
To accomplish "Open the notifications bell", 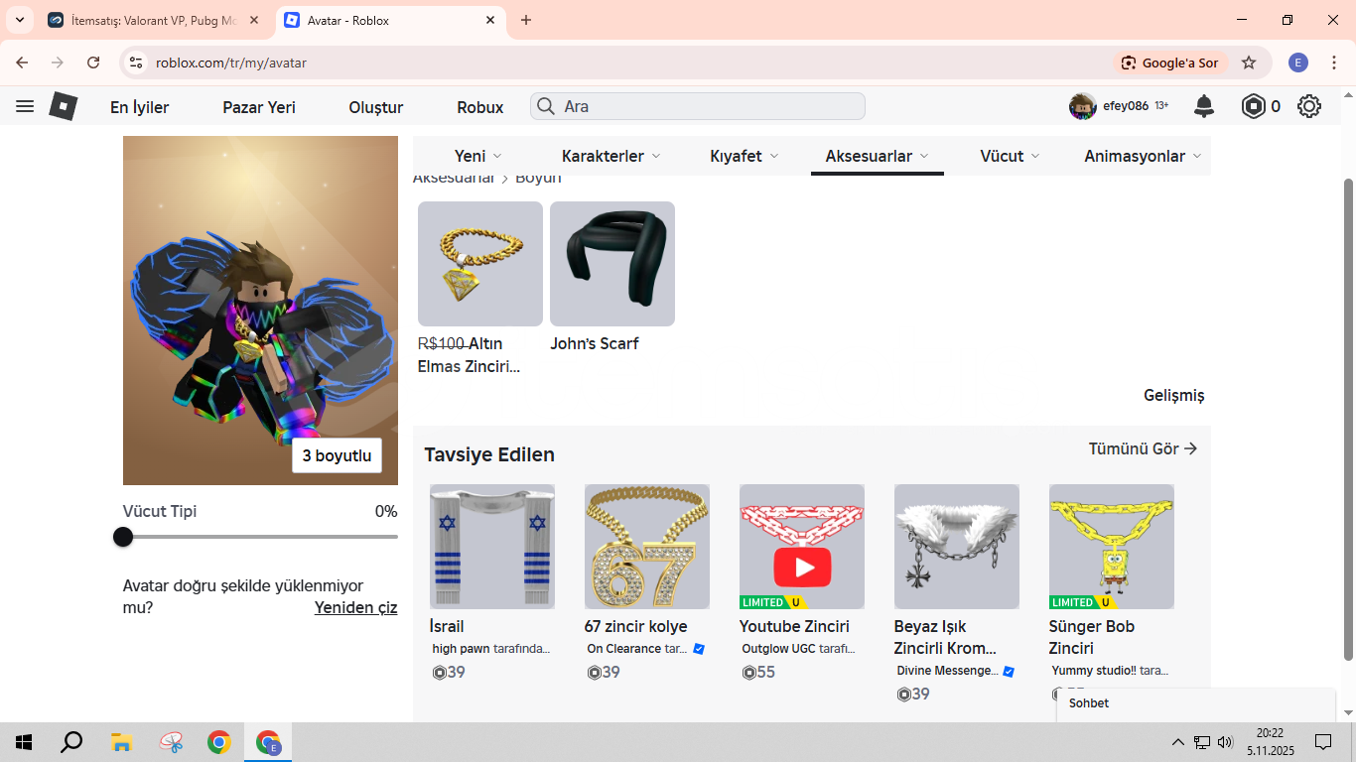I will coord(1204,106).
